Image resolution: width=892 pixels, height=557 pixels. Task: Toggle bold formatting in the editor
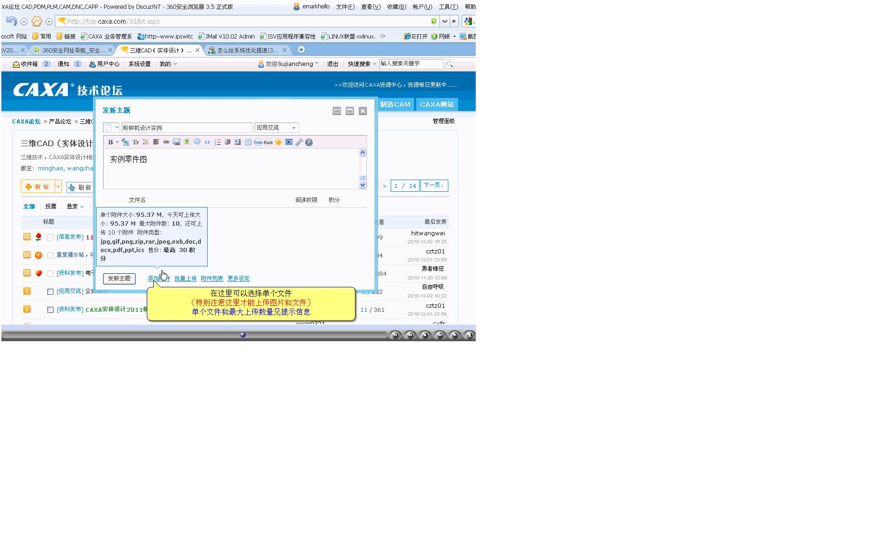tap(111, 142)
